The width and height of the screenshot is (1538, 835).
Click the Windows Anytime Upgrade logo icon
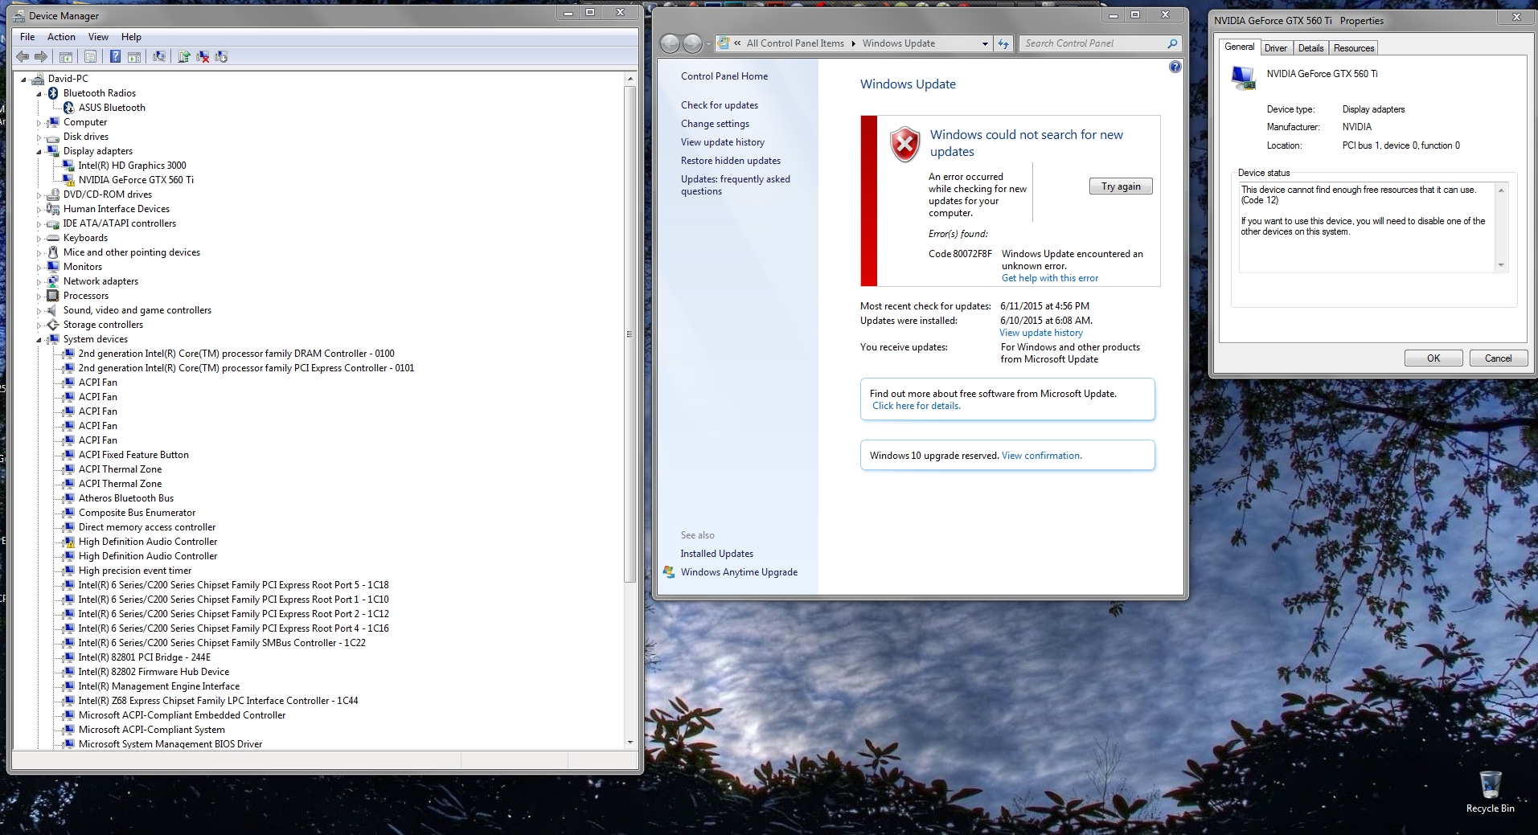[669, 572]
